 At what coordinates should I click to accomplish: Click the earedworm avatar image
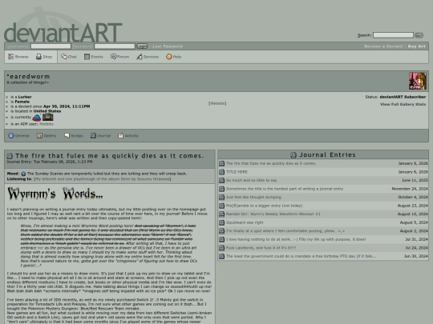[x=418, y=81]
